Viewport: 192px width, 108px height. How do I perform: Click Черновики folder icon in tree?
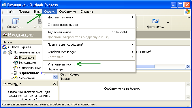point(16,78)
